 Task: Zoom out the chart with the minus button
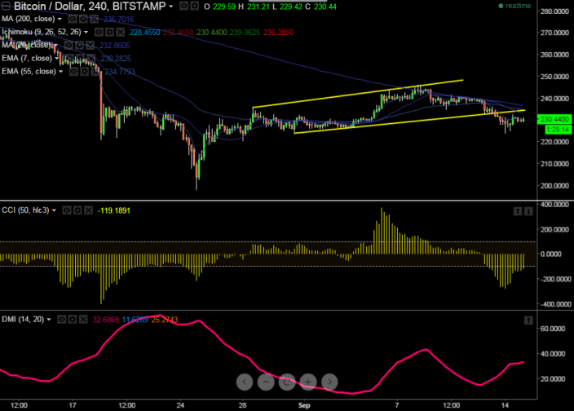pyautogui.click(x=266, y=382)
